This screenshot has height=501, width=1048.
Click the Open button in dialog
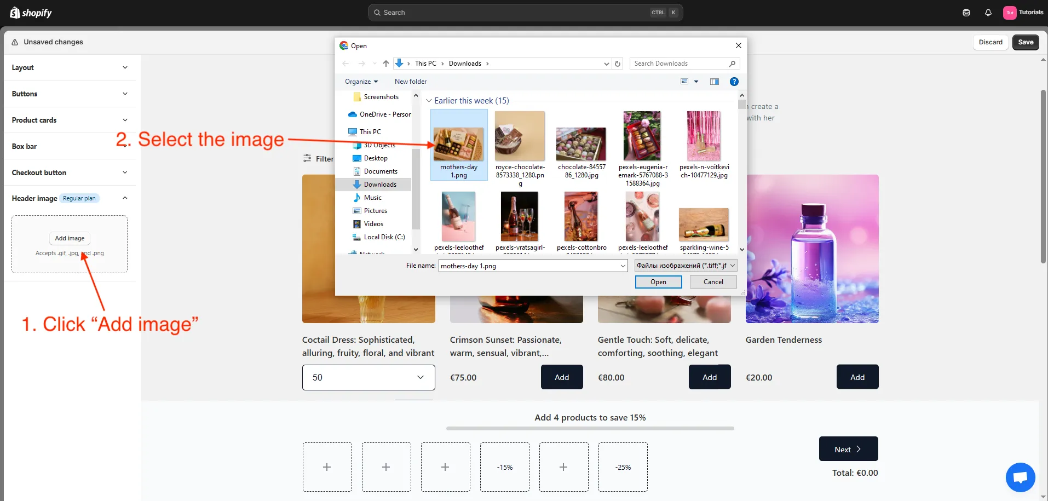(x=658, y=282)
